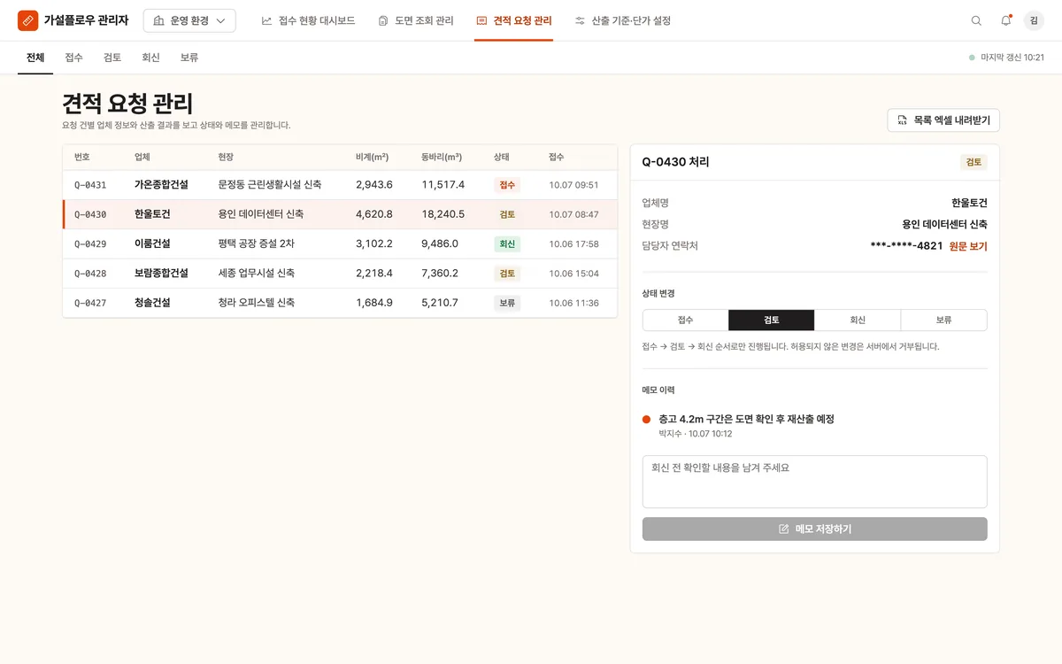Click 10.07 09:51 timestamp cell
Image resolution: width=1062 pixels, height=664 pixels.
point(573,185)
